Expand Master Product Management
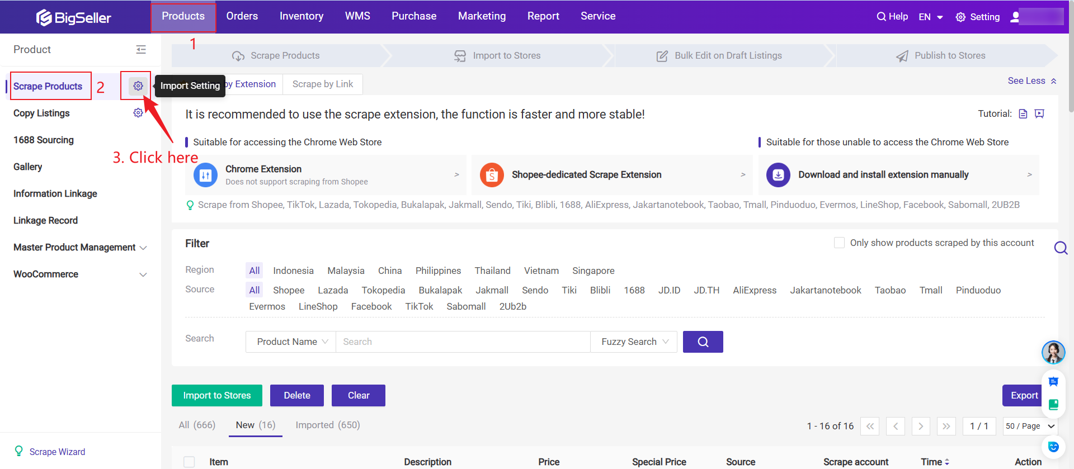The width and height of the screenshot is (1074, 469). 143,248
